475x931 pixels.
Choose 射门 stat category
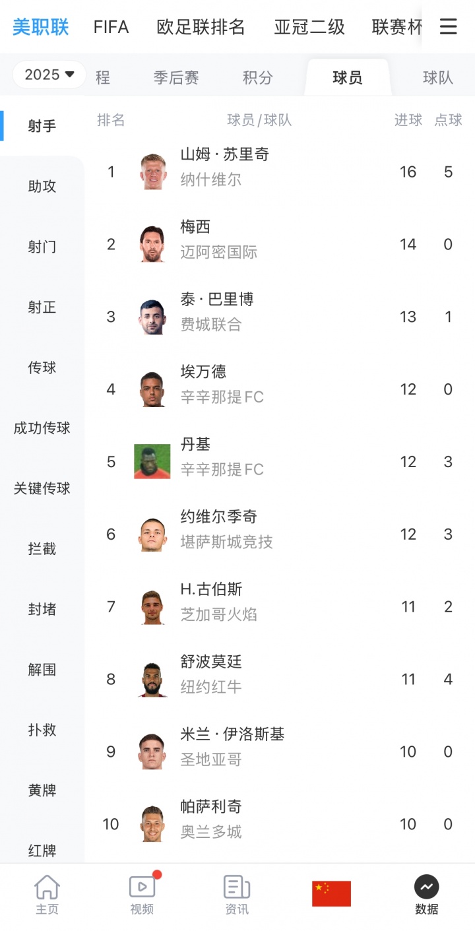pyautogui.click(x=42, y=247)
